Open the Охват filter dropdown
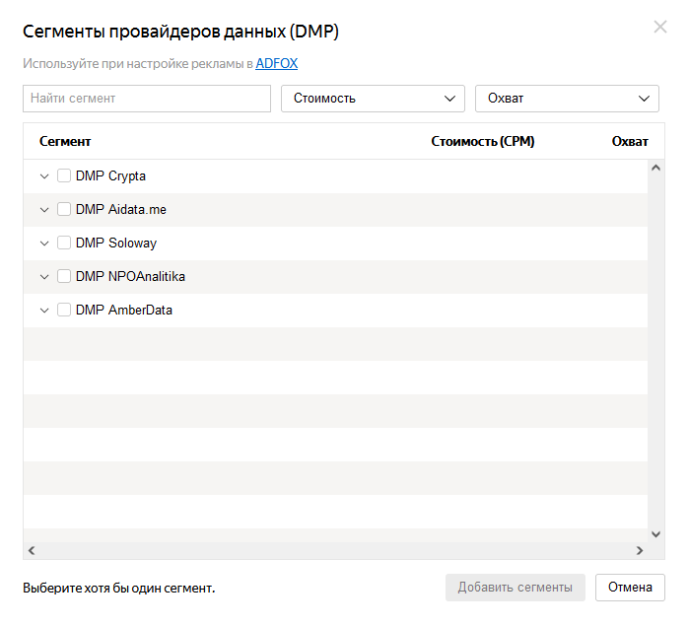The image size is (688, 627). tap(567, 99)
